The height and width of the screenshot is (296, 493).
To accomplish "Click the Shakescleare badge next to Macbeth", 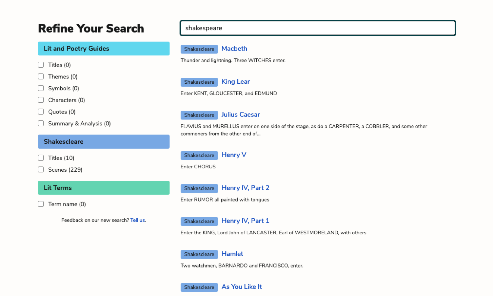I will [199, 49].
